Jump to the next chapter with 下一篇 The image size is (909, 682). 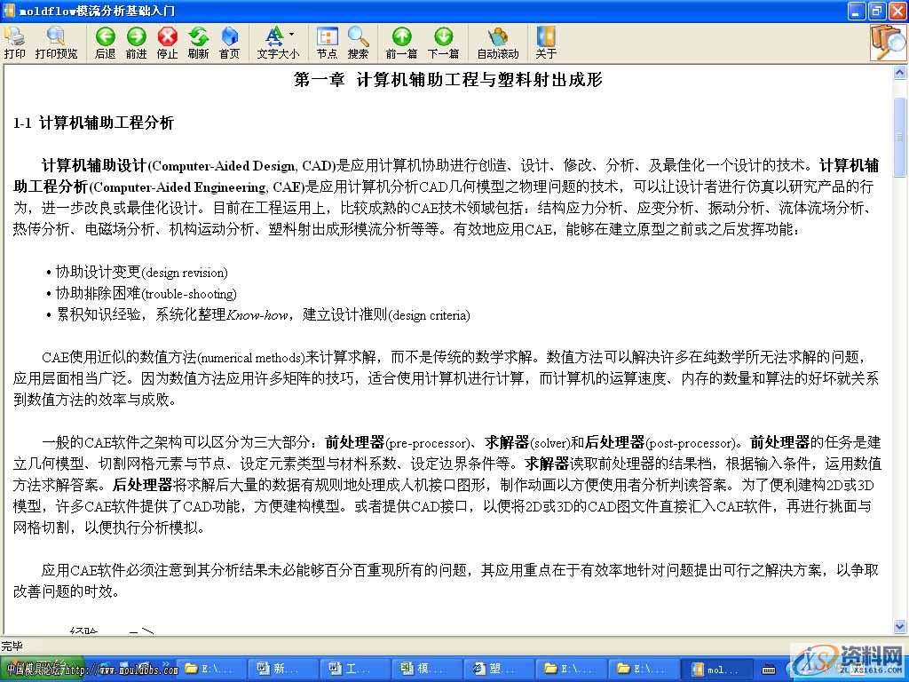click(442, 41)
